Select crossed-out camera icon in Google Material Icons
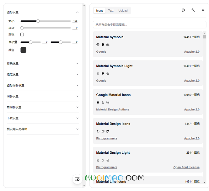This screenshot has height=191, width=209. (x=108, y=103)
